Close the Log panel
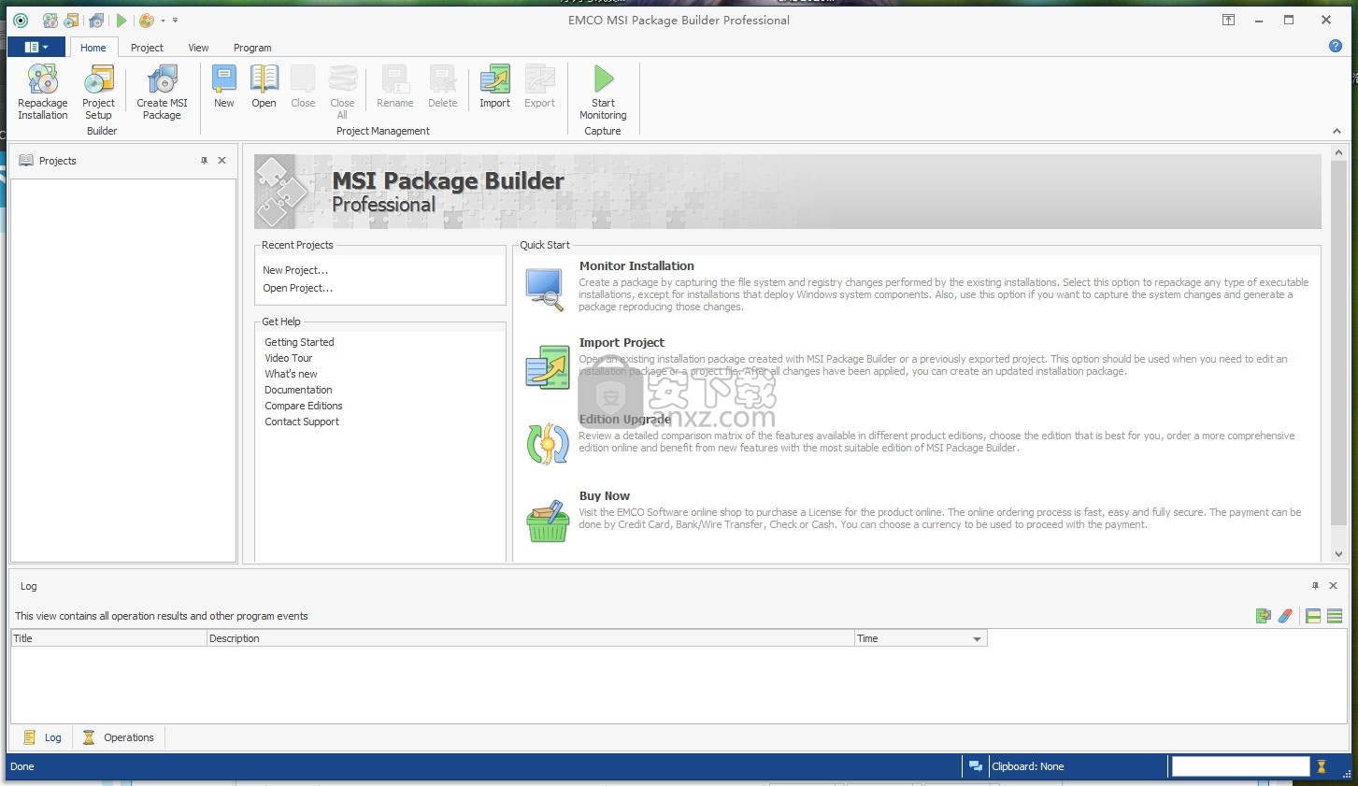The height and width of the screenshot is (786, 1358). [x=1333, y=586]
